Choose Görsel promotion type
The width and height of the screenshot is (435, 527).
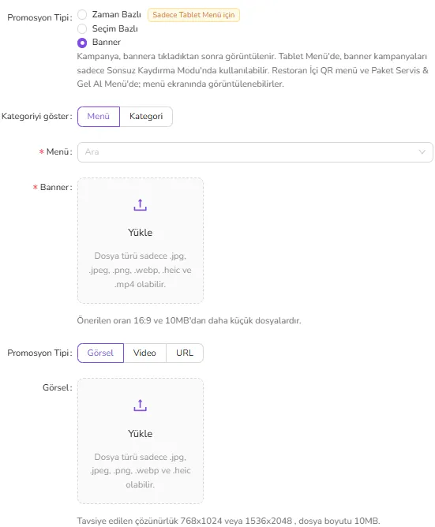100,353
